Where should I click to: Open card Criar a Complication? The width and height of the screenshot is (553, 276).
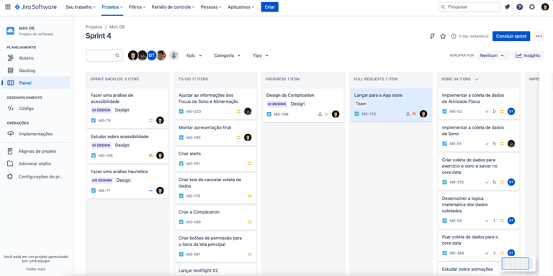pyautogui.click(x=215, y=217)
